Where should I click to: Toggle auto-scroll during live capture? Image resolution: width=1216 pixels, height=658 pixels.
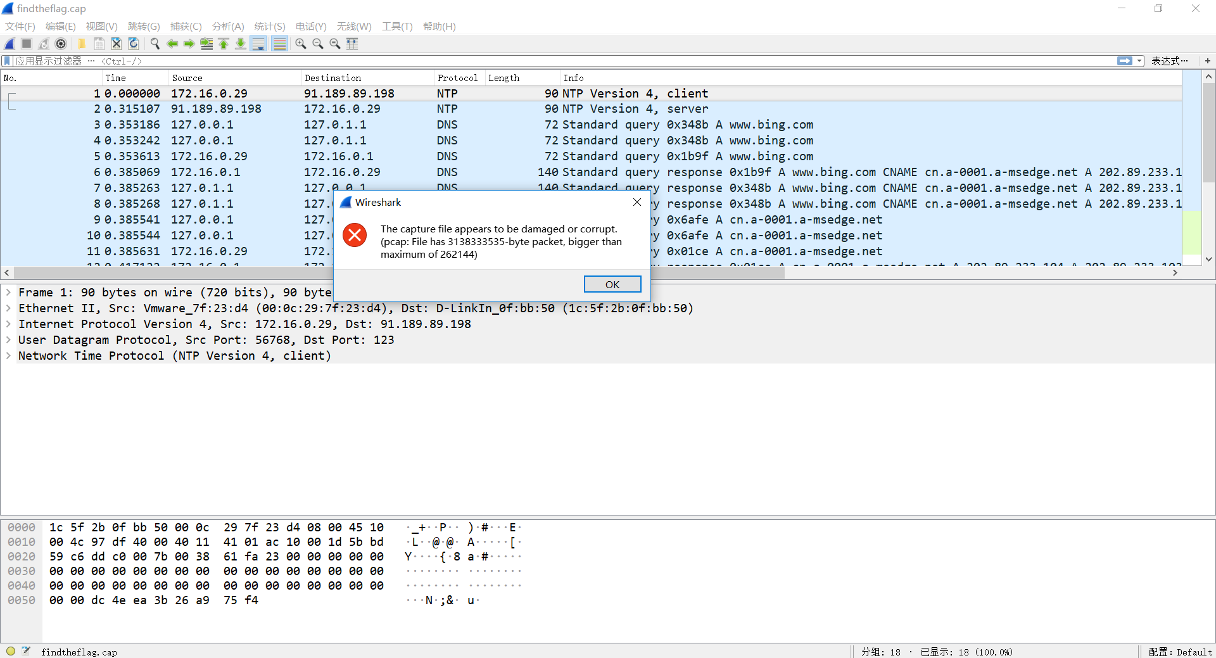258,44
